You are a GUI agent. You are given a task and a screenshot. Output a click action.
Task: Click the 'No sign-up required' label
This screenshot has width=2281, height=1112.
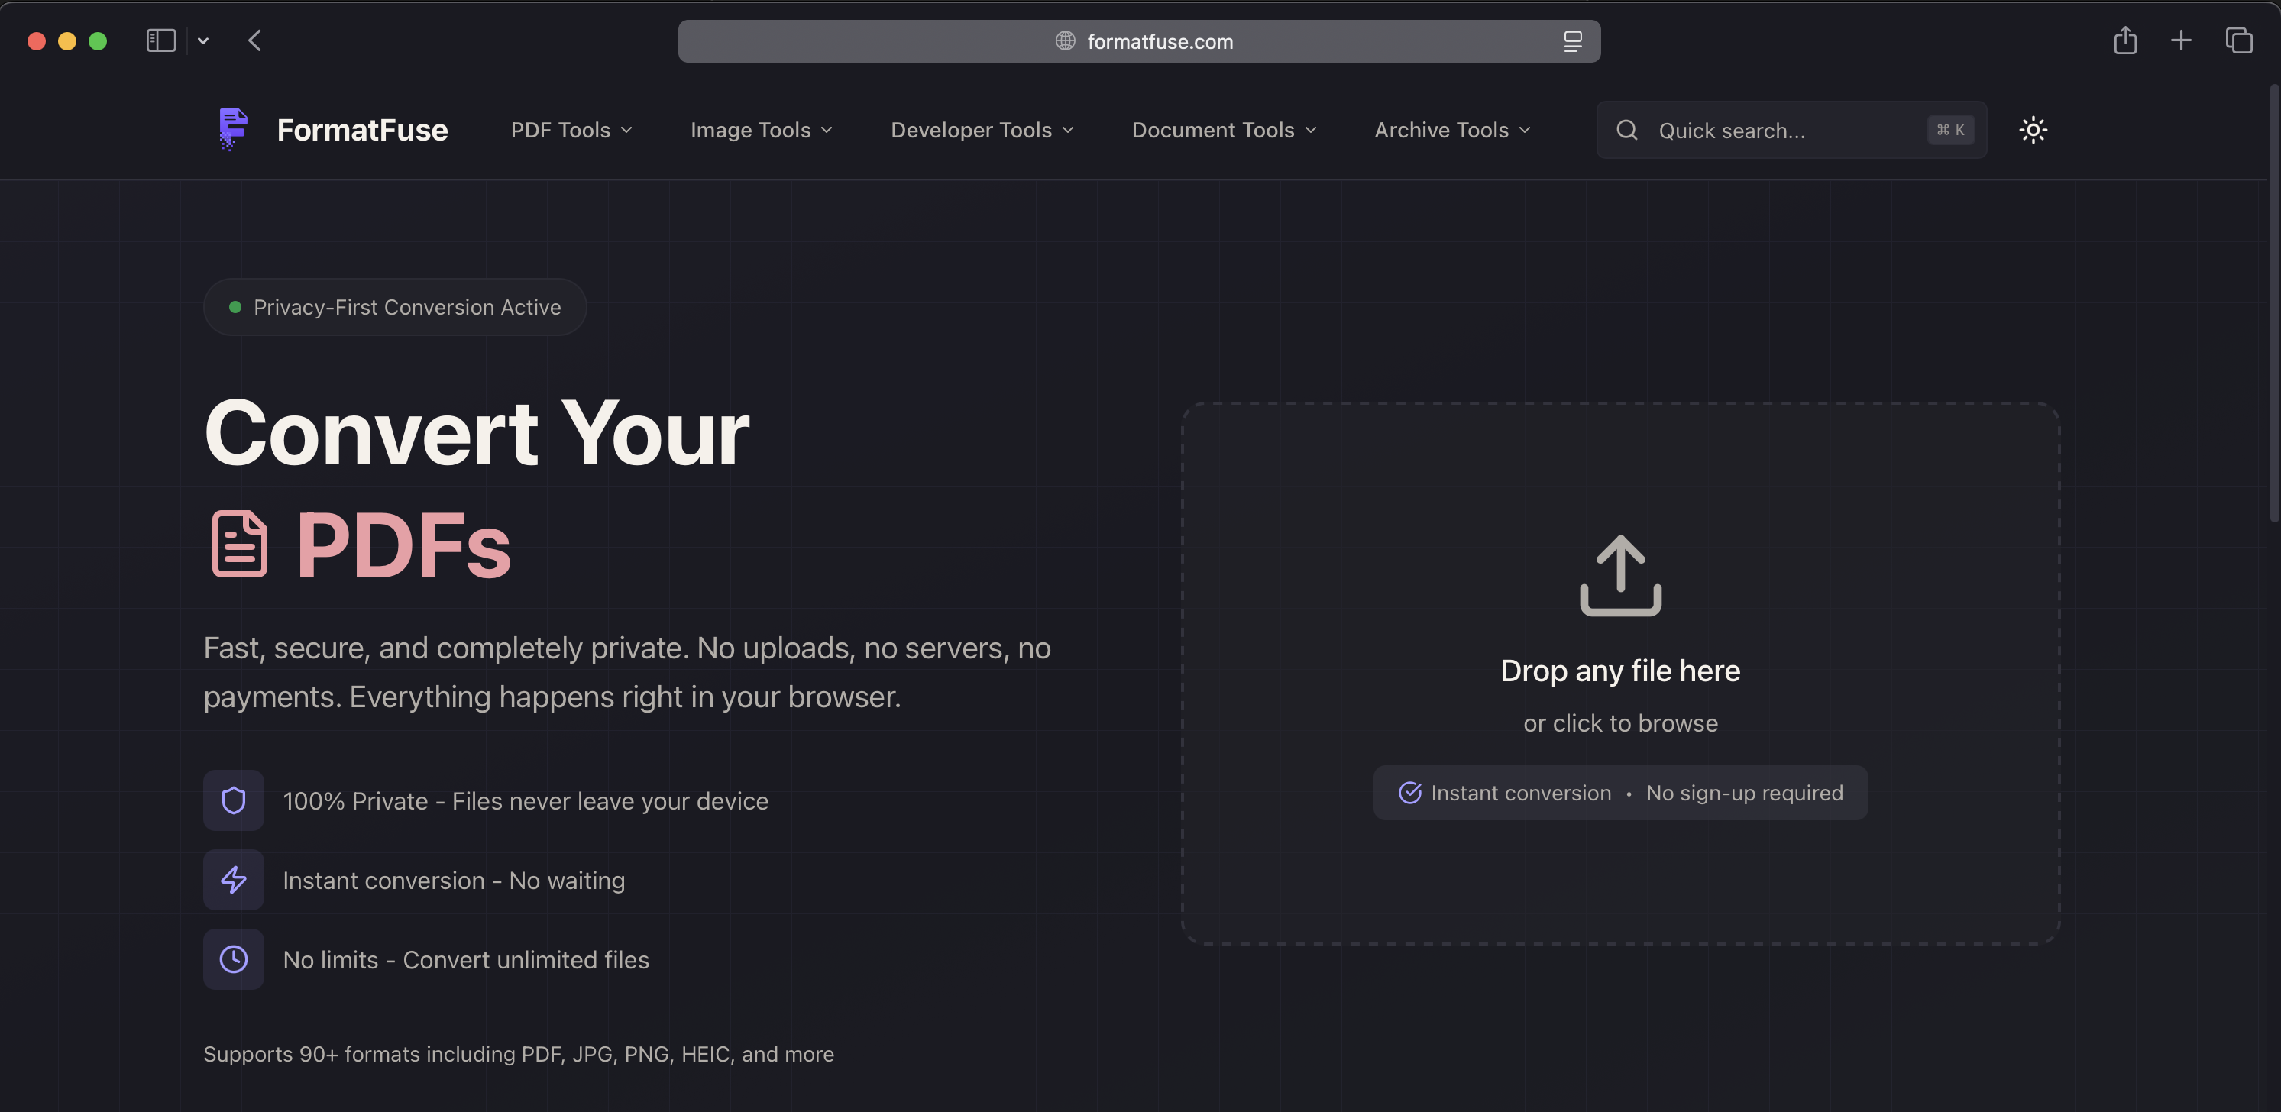point(1745,793)
